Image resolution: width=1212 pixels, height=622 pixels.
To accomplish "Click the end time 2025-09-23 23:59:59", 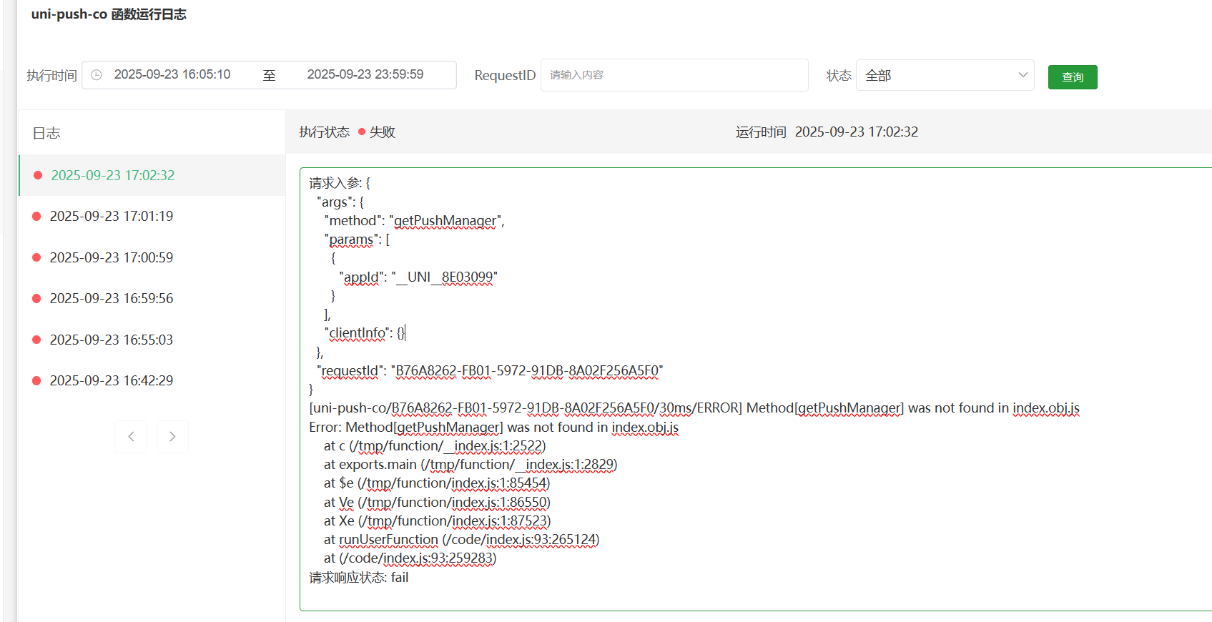I will pyautogui.click(x=365, y=74).
